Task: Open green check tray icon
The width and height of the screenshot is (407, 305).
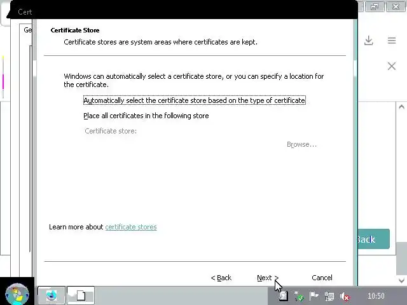Action: point(299,296)
